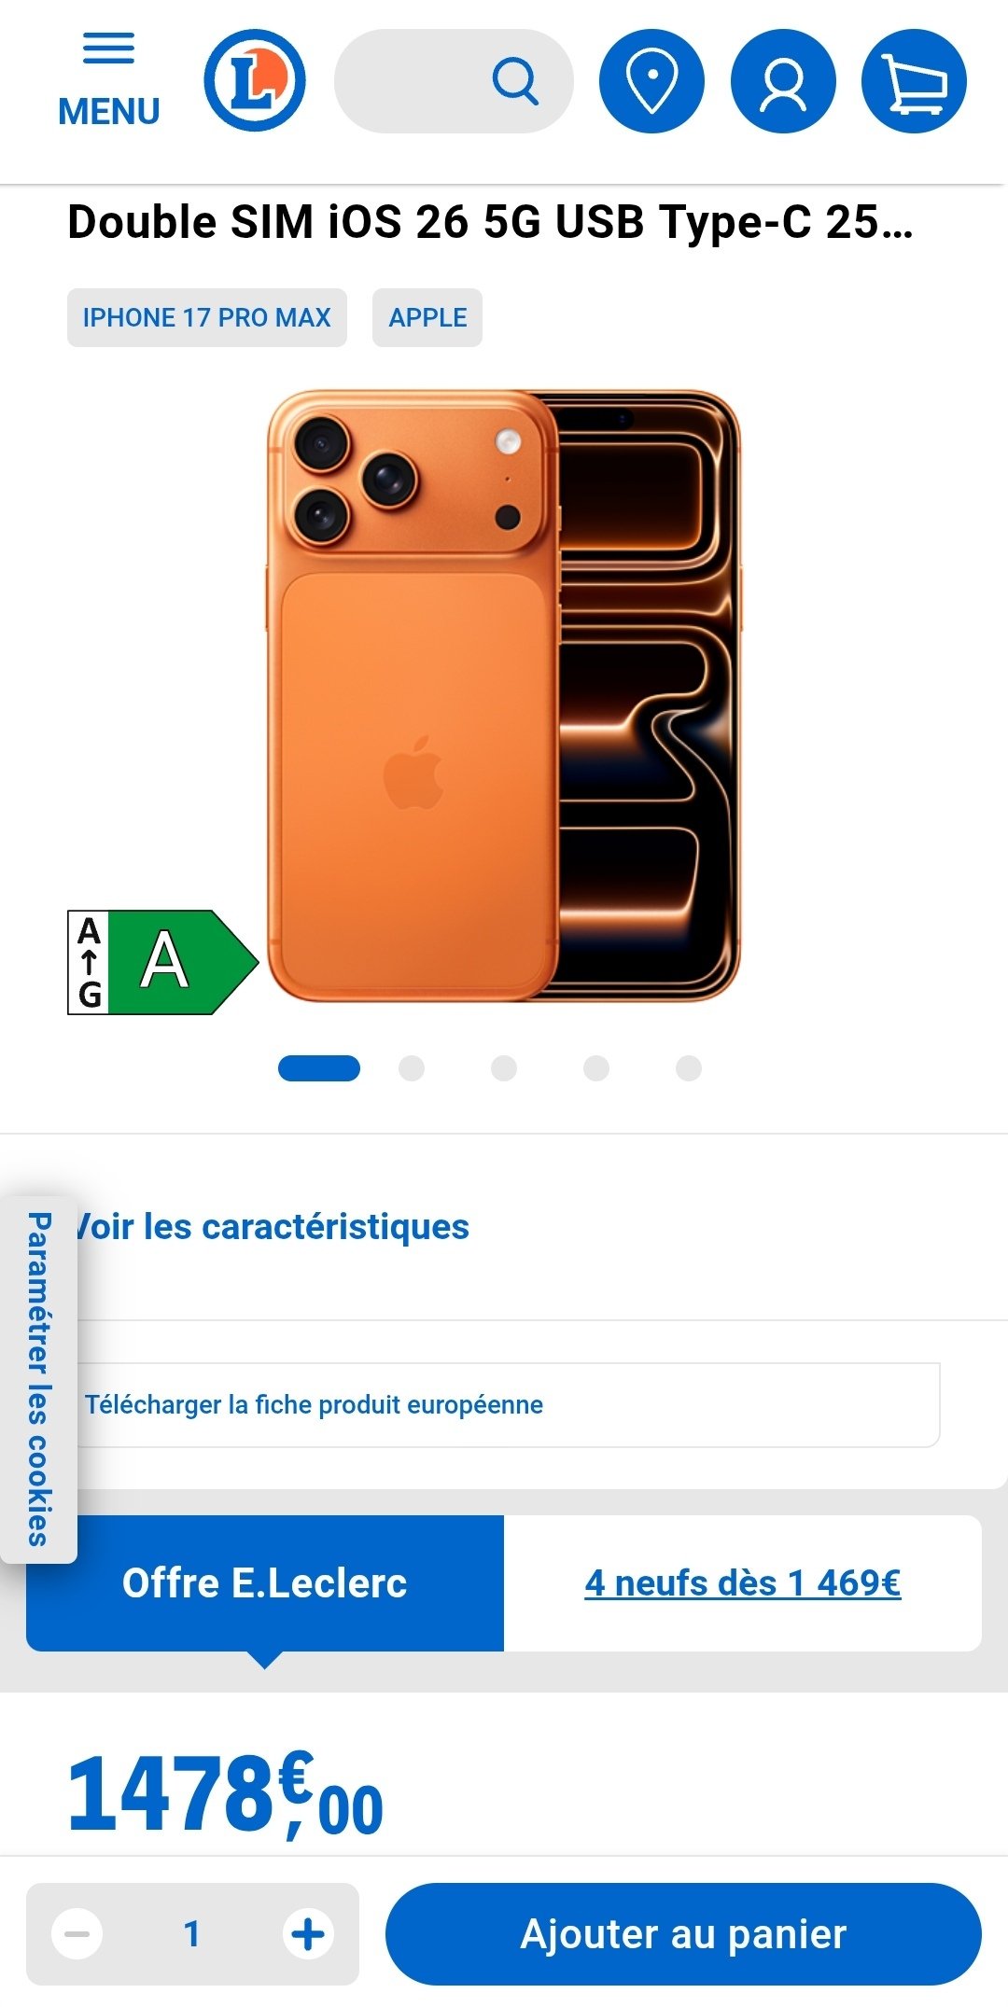This screenshot has height=2007, width=1008.
Task: Select the last image carousel dot
Action: (689, 1068)
